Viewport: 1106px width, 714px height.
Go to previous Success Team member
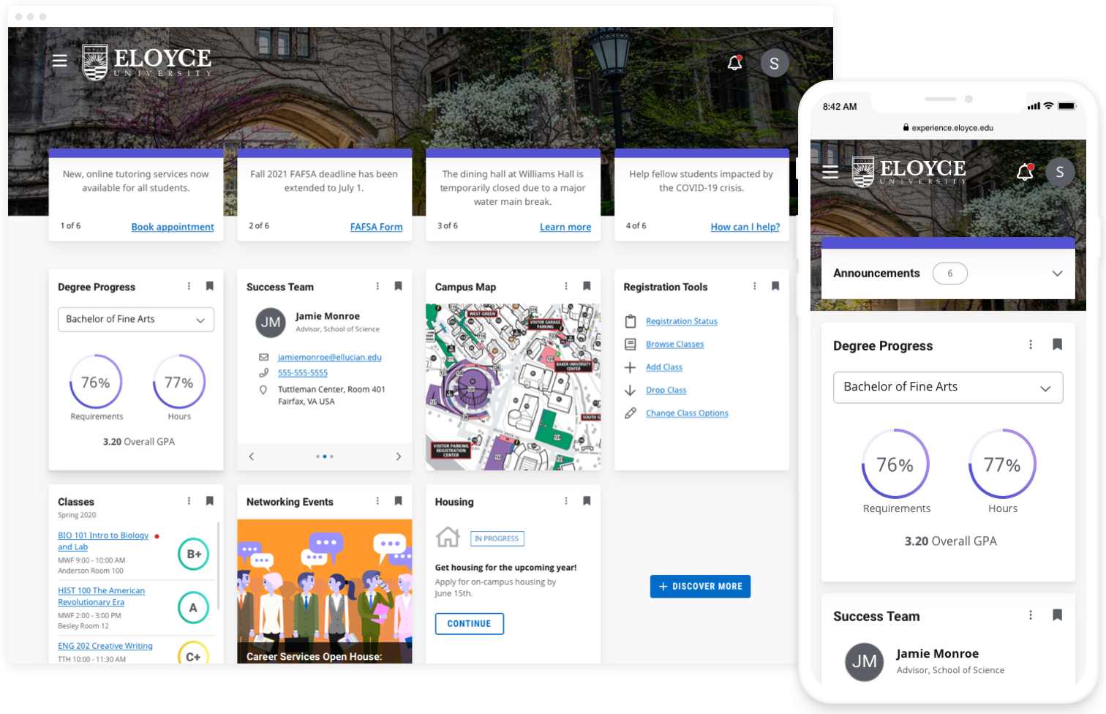[252, 456]
